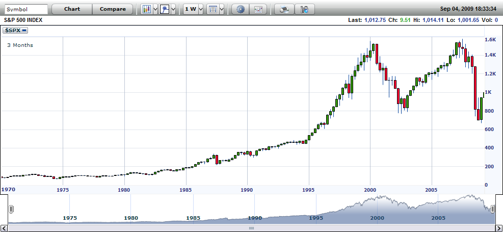Click the Lo value 1,001.65
This screenshot has height=232, width=503.
click(468, 20)
